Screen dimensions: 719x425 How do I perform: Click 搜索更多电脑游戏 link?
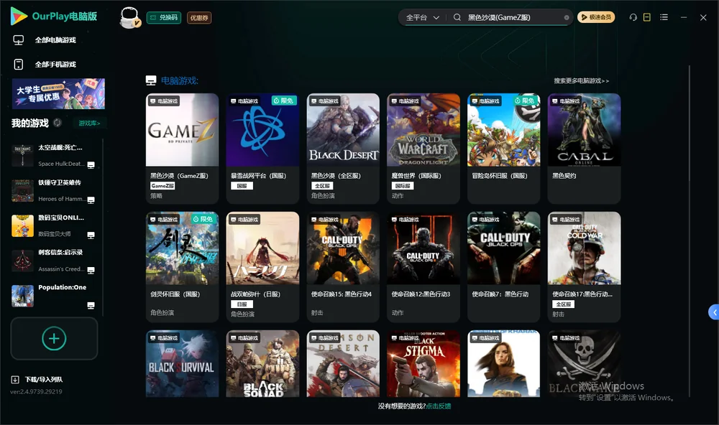(582, 80)
